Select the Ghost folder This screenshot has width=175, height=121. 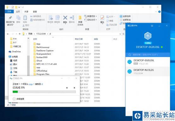coord(38,60)
